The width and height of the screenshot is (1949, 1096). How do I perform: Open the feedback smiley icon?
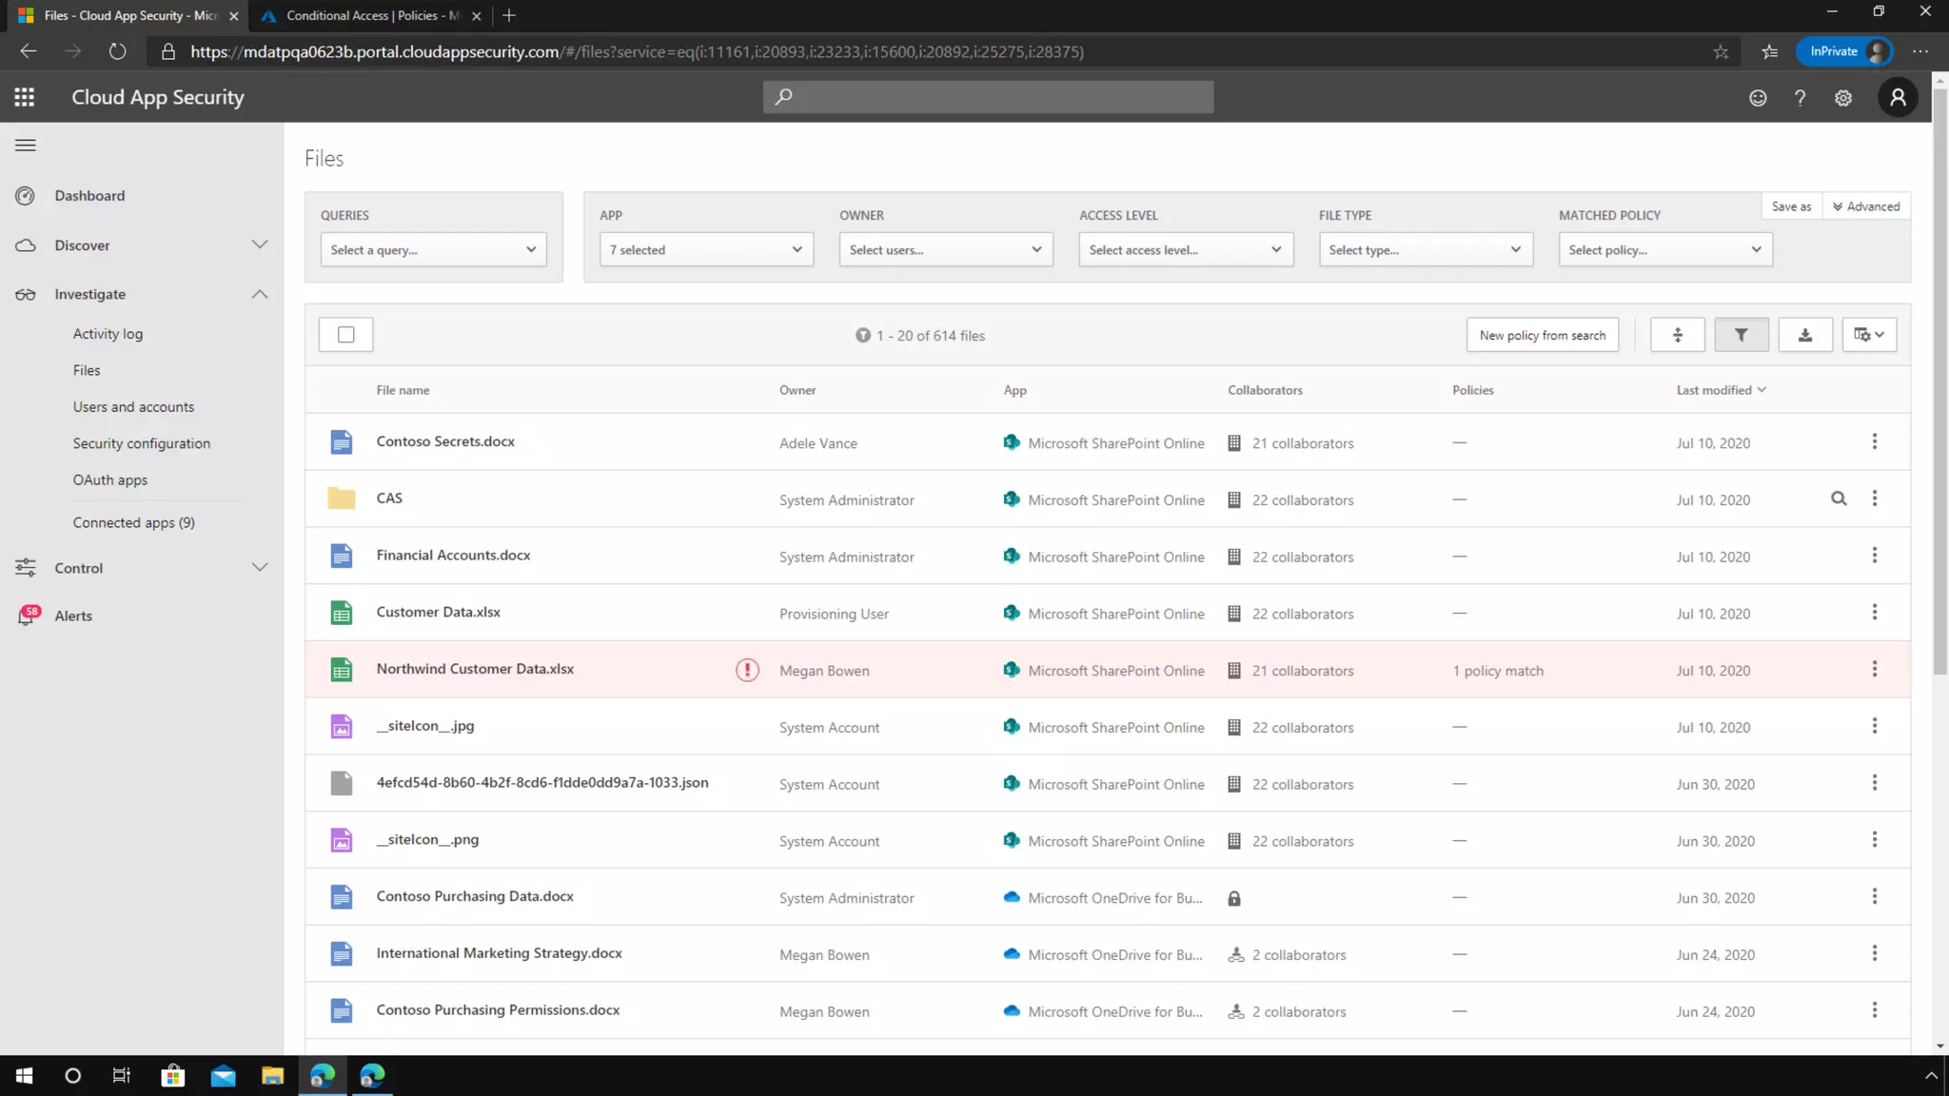coord(1758,98)
